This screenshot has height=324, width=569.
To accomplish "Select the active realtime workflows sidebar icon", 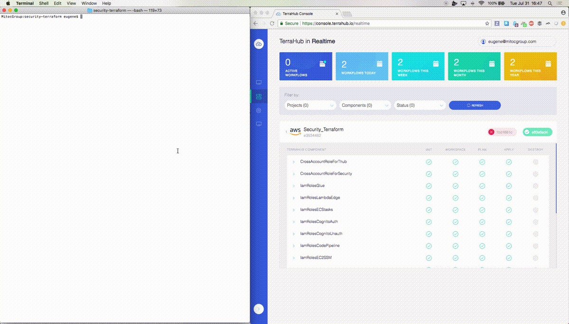I will [x=258, y=96].
